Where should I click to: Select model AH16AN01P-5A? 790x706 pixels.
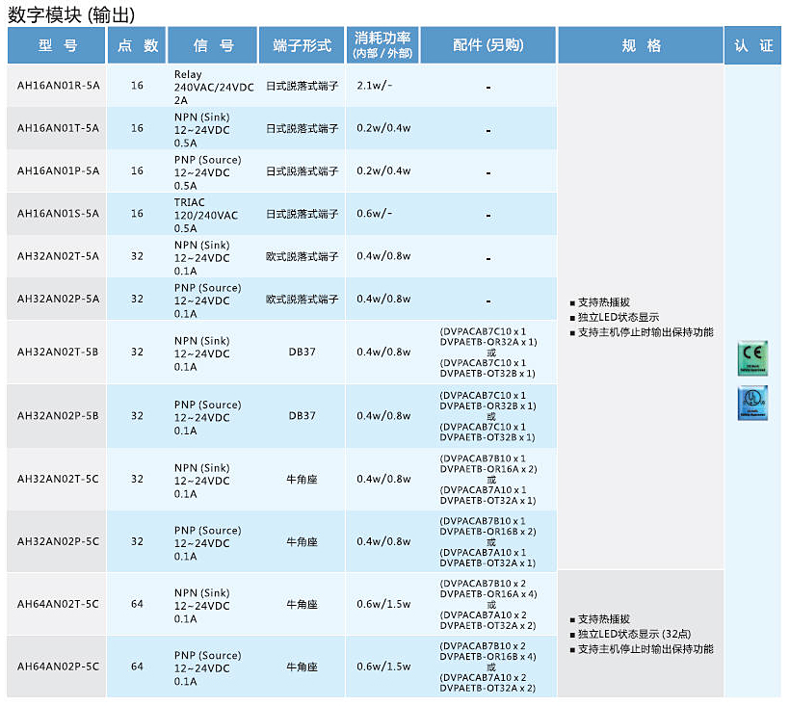pyautogui.click(x=59, y=170)
